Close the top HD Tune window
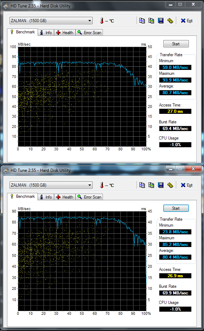The width and height of the screenshot is (204, 331). [193, 4]
